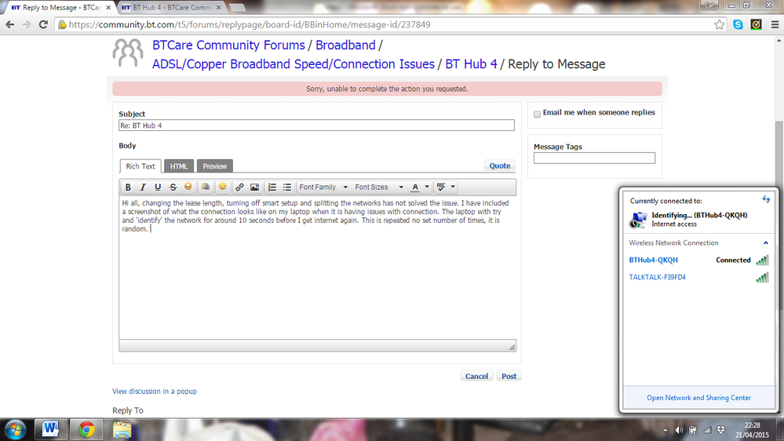The image size is (784, 441).
Task: Click the Subject input field
Action: coord(316,126)
